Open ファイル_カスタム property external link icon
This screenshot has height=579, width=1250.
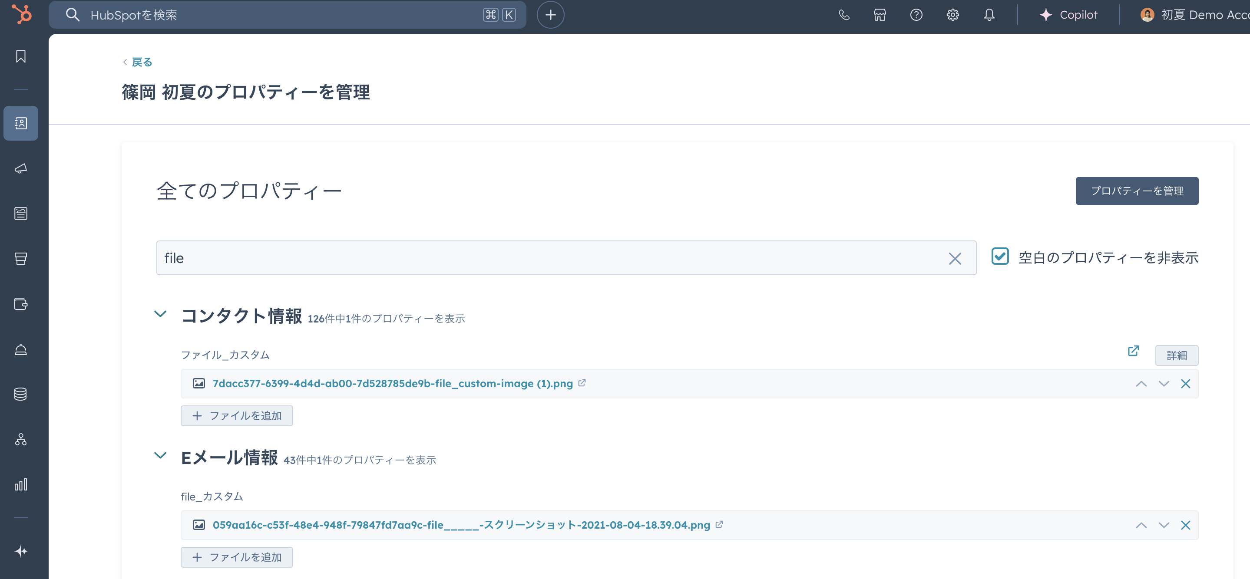pos(1133,351)
